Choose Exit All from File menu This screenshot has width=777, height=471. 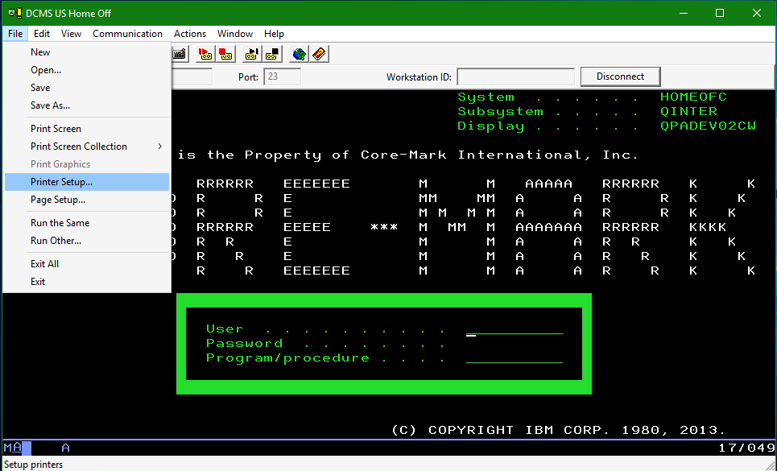click(87, 264)
